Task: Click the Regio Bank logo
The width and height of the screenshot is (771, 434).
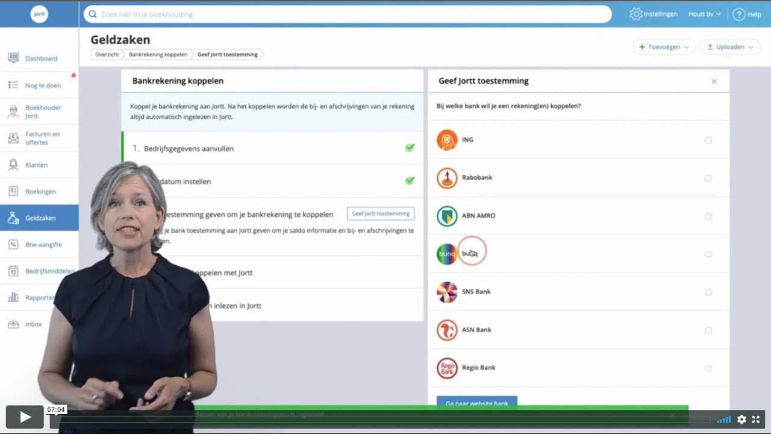Action: pyautogui.click(x=447, y=368)
